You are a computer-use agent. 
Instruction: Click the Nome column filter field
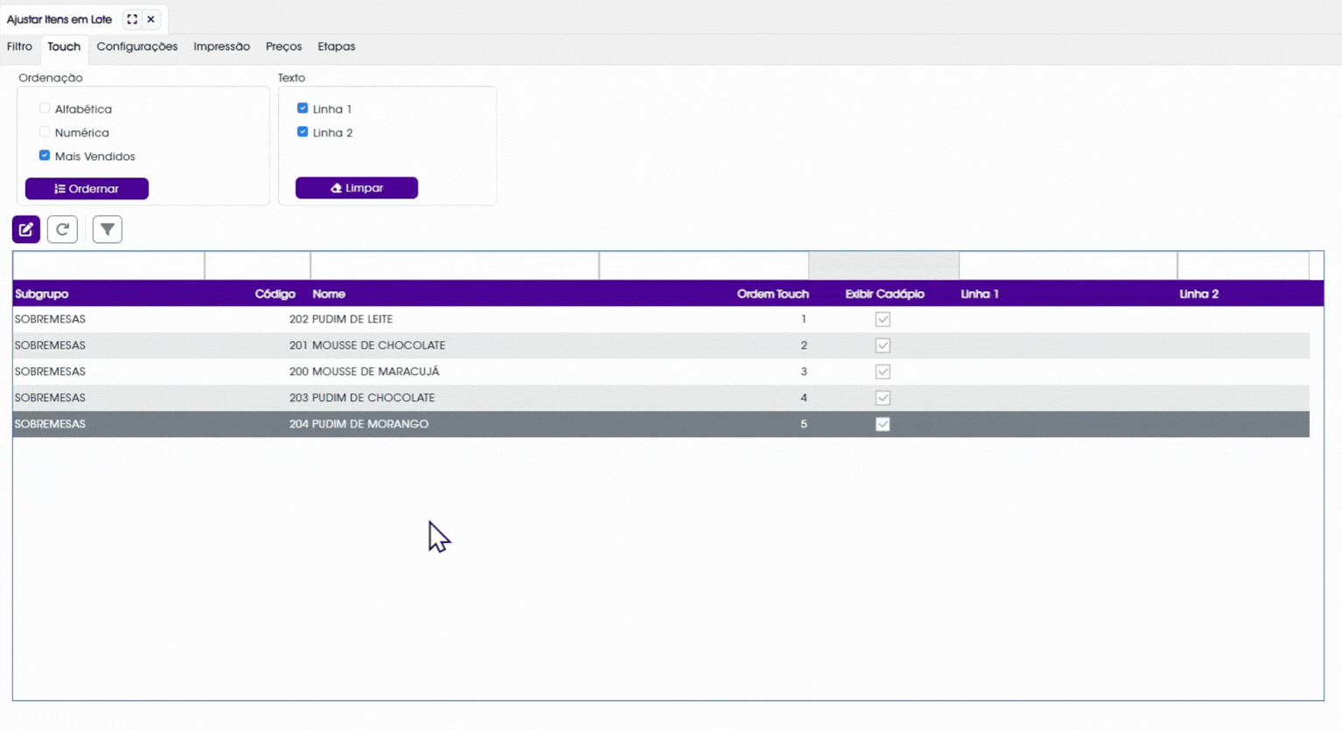455,266
